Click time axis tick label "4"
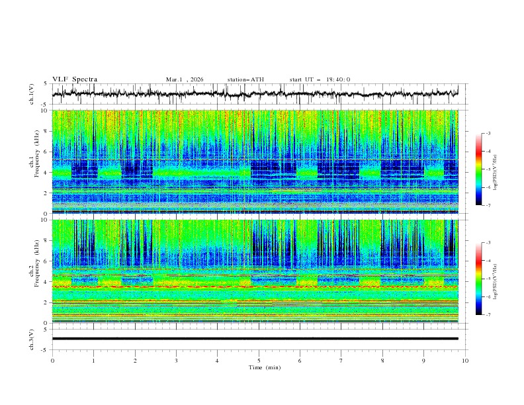Screen dimensions: 524x405 click(x=218, y=361)
